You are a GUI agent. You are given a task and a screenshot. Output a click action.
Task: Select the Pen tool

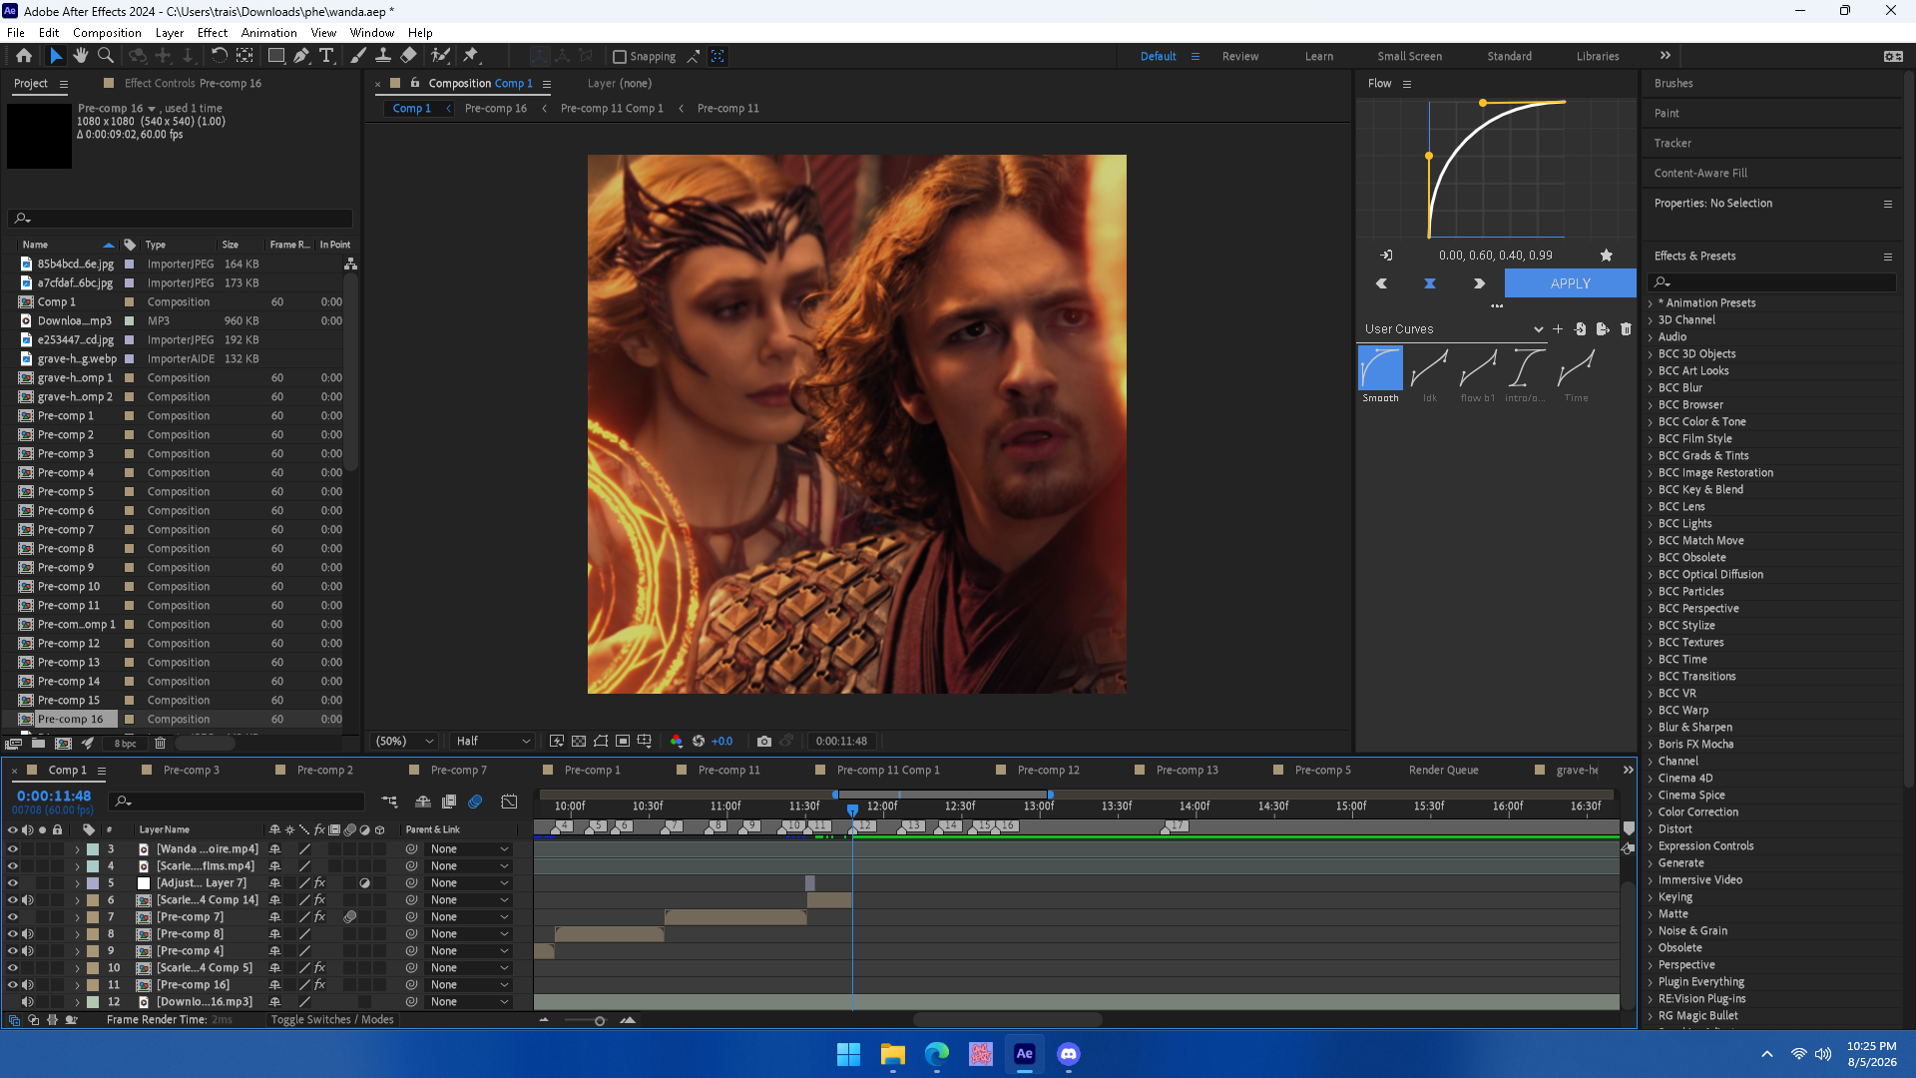pos(301,56)
